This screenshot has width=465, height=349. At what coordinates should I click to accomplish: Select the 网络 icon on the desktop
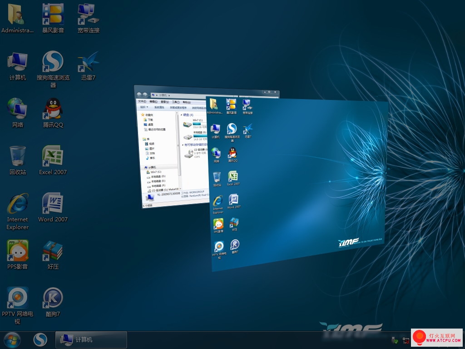point(18,113)
